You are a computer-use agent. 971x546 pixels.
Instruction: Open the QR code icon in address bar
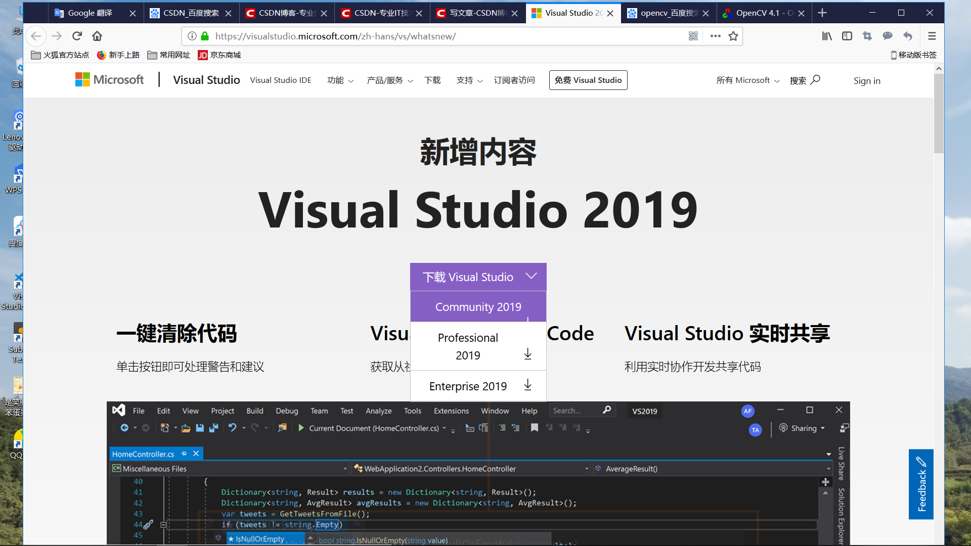[693, 36]
